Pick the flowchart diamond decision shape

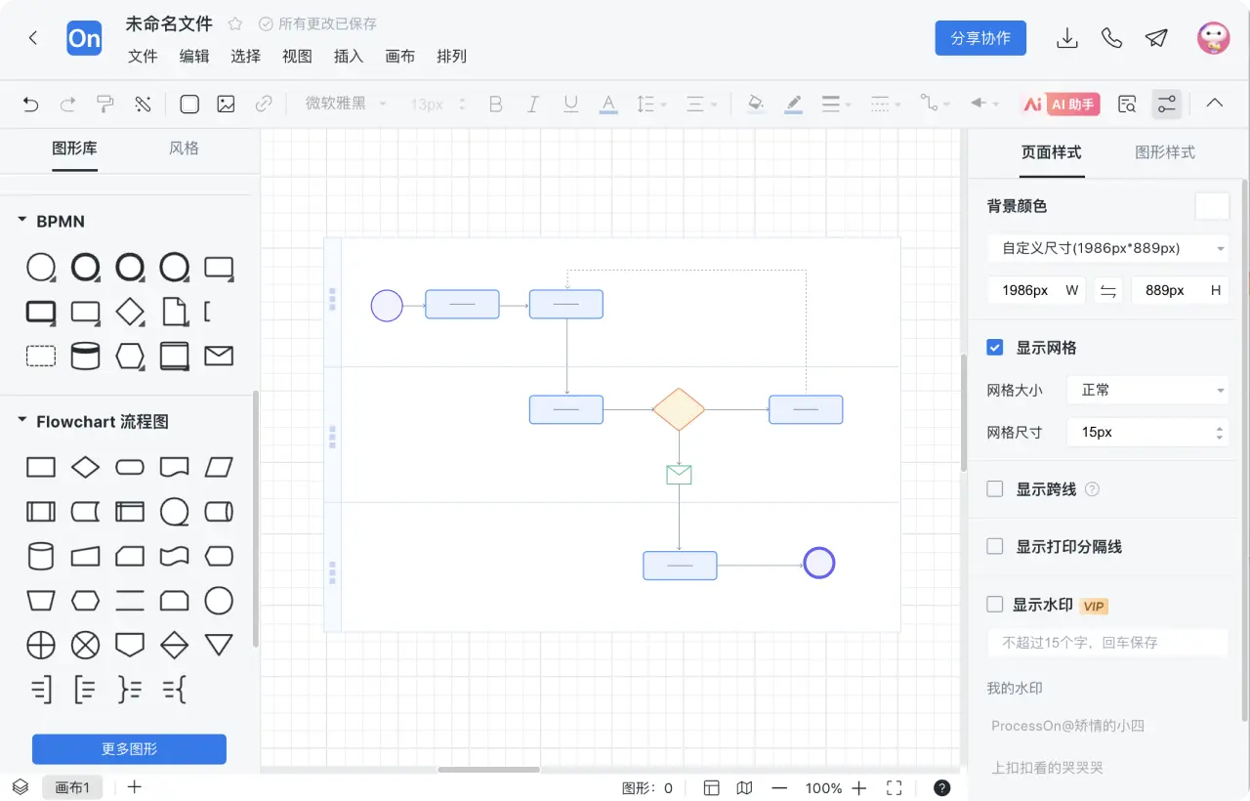(86, 467)
